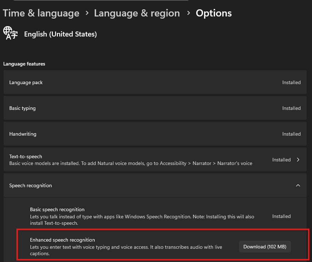Click Installed status for Handwriting
Image resolution: width=312 pixels, height=262 pixels.
291,134
